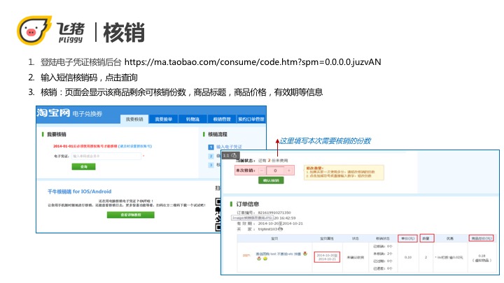Open the 我要核销 tab
Image resolution: width=504 pixels, height=283 pixels.
click(134, 119)
